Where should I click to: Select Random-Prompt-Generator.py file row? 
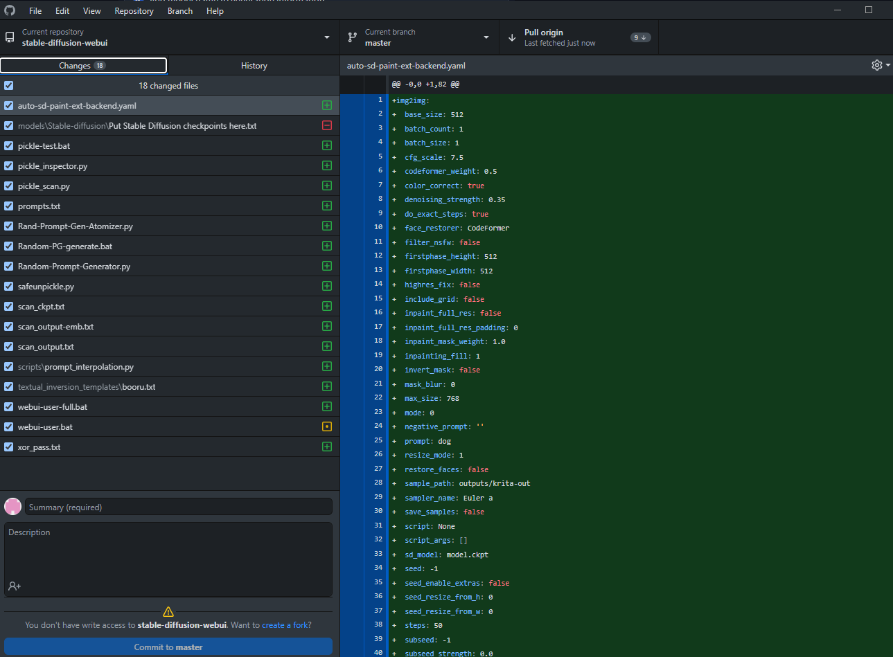[x=170, y=267]
